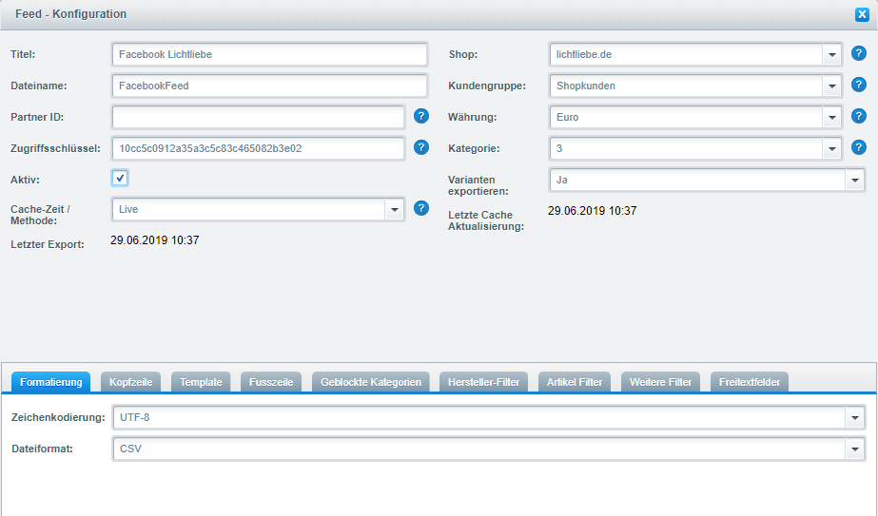
Task: Click help icon beside Währung dropdown
Action: point(858,117)
